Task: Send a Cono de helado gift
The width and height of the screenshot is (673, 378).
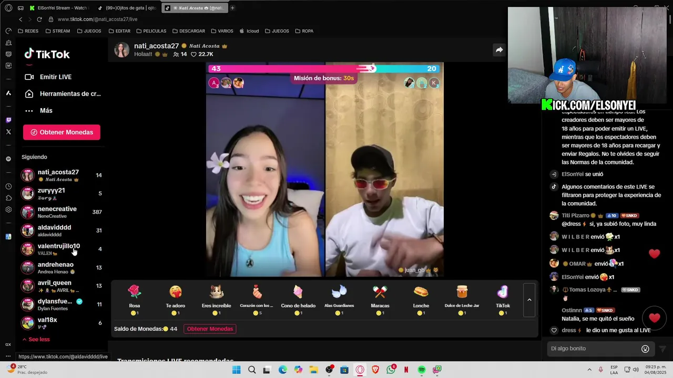Action: (x=298, y=300)
